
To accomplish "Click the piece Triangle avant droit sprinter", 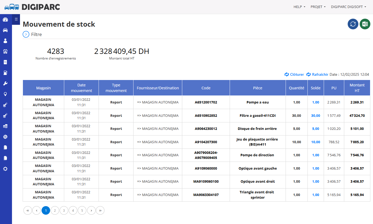I will (x=257, y=195).
